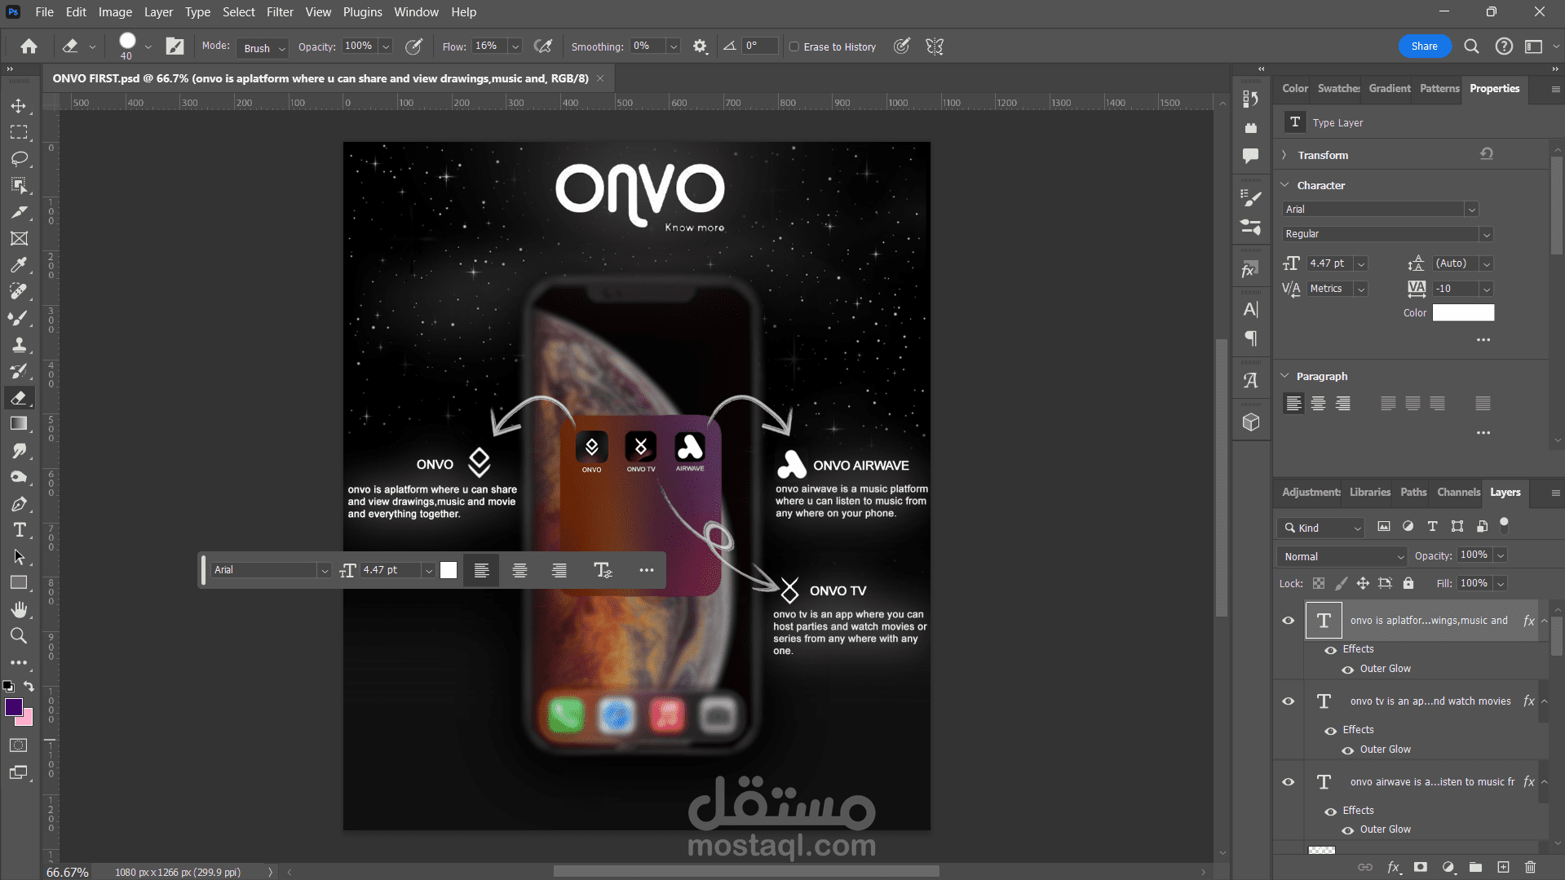Right align text in Paragraph section

click(x=1342, y=404)
